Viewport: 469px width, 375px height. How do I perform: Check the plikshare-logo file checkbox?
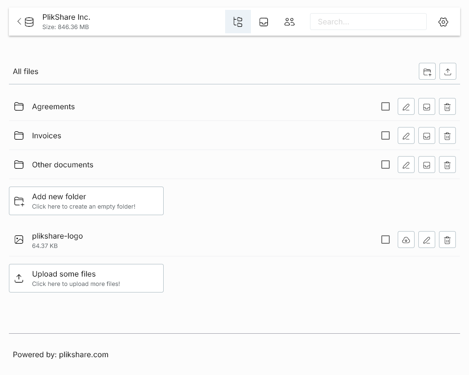point(386,240)
